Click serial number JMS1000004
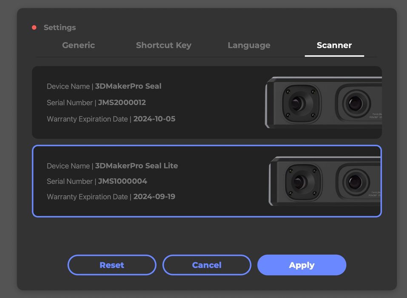407x298 pixels. point(122,181)
